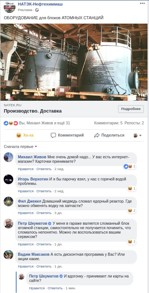The width and height of the screenshot is (149, 293).
Task: Expand the Сначала первые sort dropdown
Action: [x=21, y=147]
